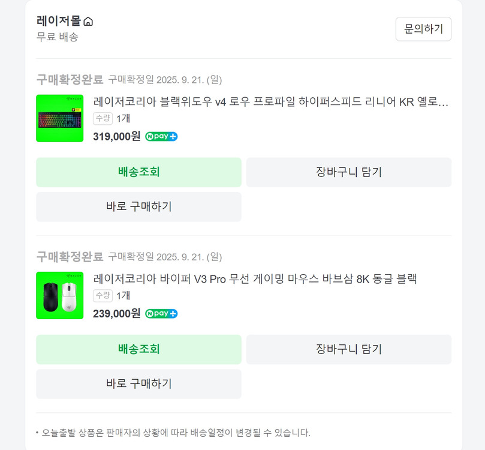Click the Viper V3 Pro mouse product title
Image resolution: width=485 pixels, height=450 pixels.
coord(256,279)
